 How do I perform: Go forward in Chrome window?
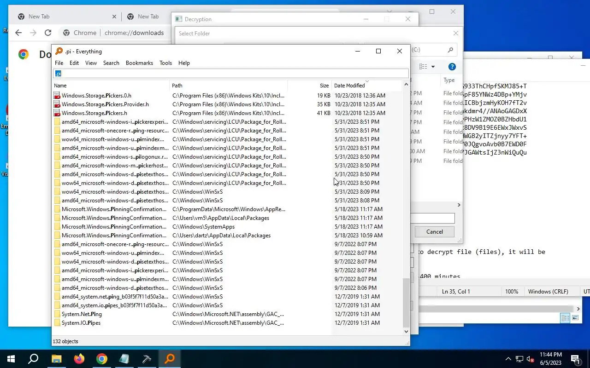click(33, 33)
